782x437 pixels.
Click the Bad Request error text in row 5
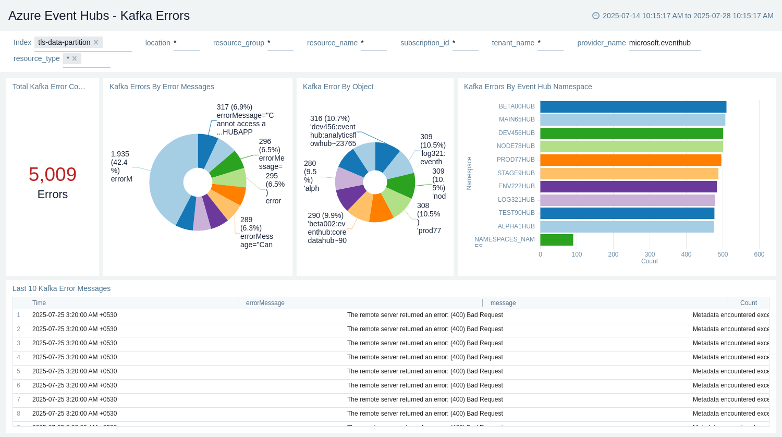click(425, 371)
